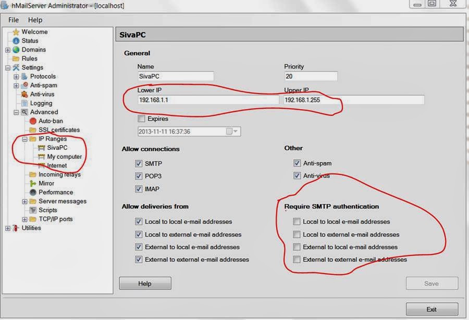
Task: Click the red Auto-ban icon
Action: tap(33, 121)
